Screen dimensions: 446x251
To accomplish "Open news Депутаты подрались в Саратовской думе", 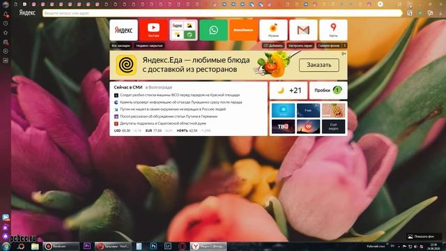I will (x=162, y=123).
